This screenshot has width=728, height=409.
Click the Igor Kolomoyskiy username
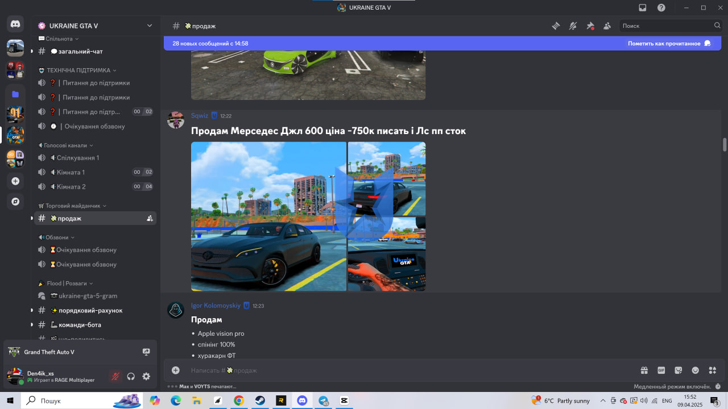tap(216, 306)
